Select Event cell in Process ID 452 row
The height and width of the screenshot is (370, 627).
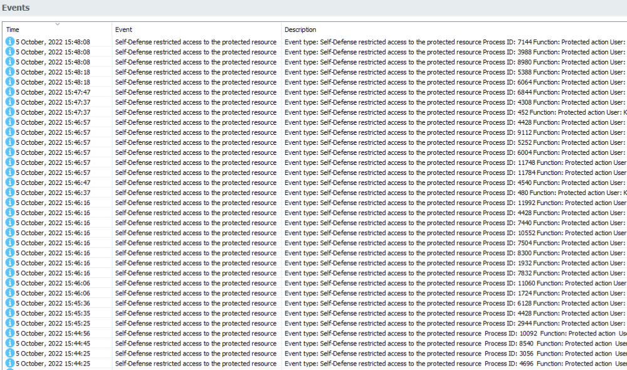[x=196, y=112]
